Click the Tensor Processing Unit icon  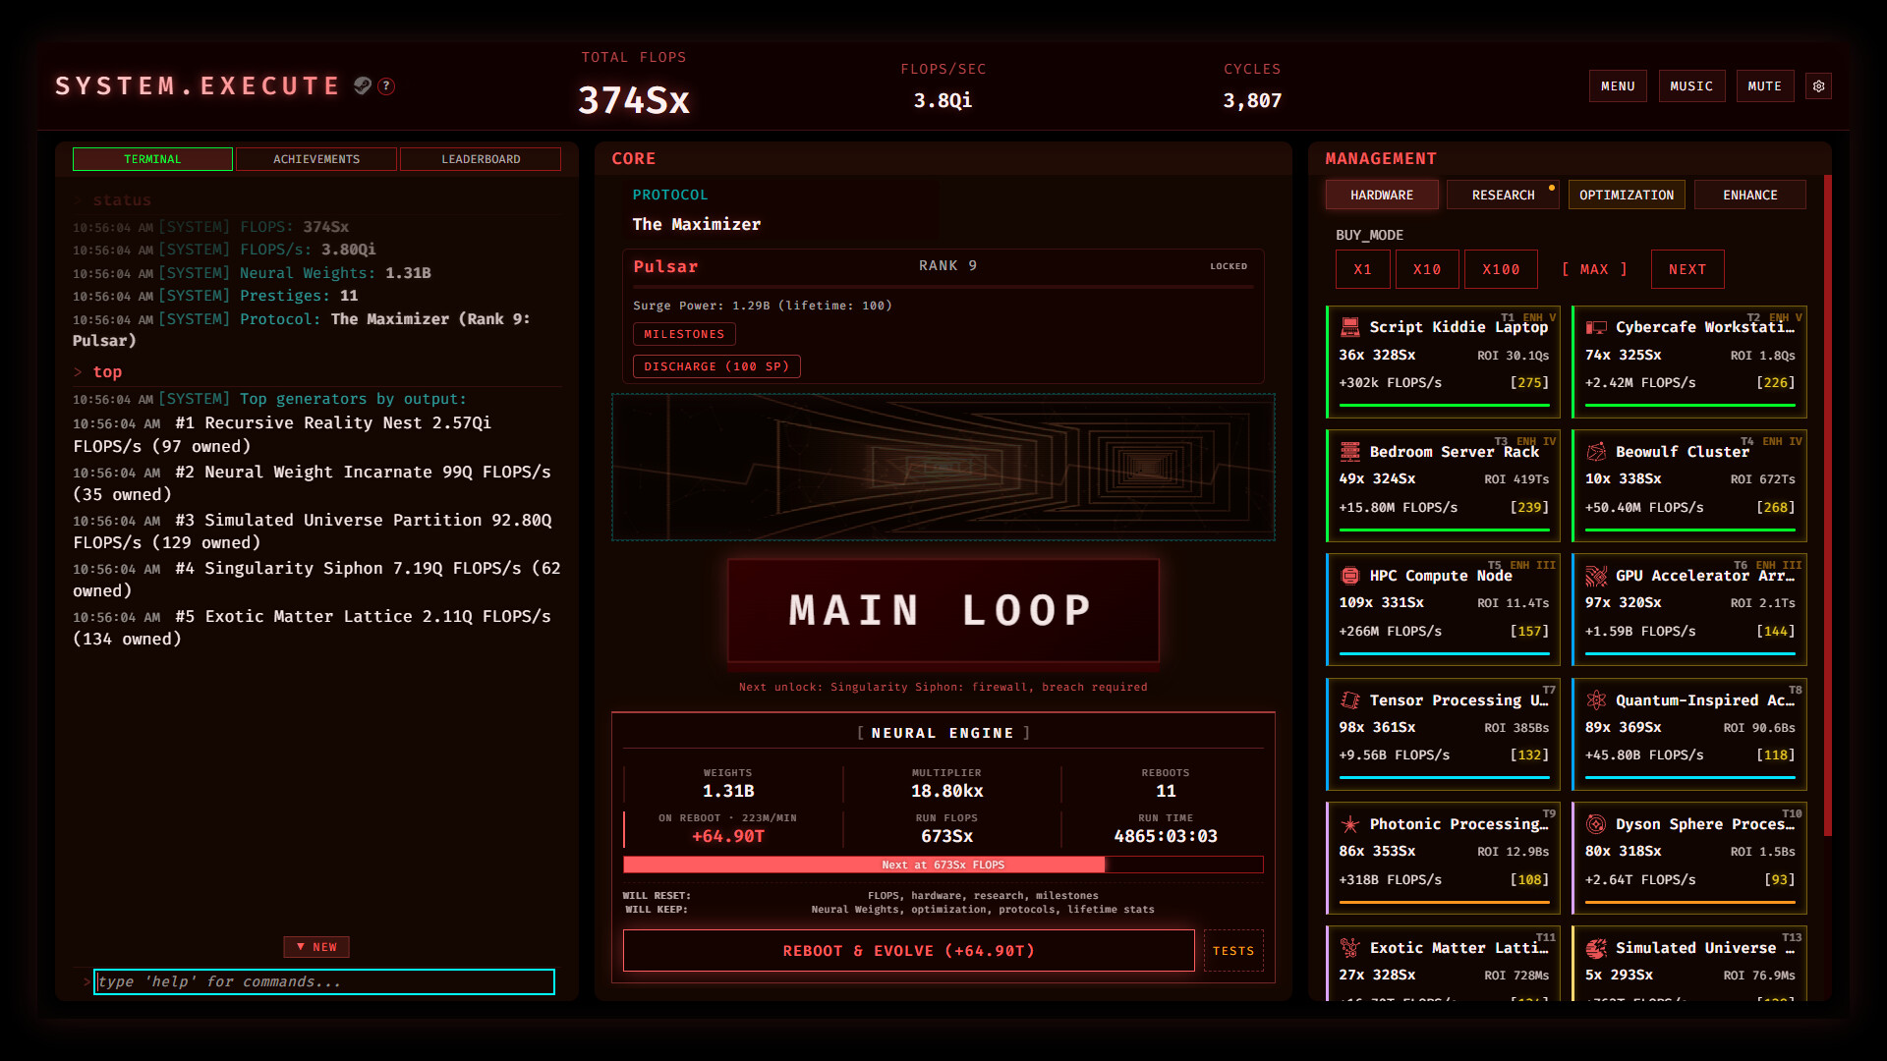coord(1350,700)
